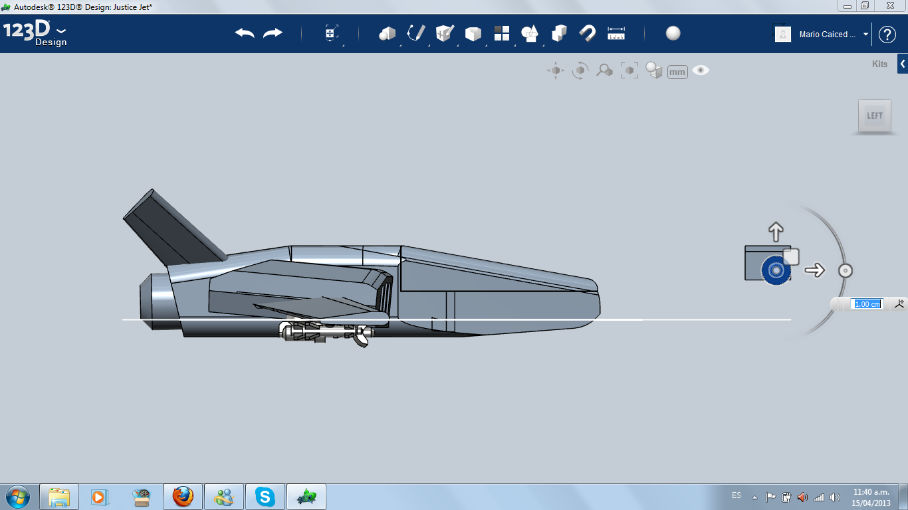Open the Grouping tool menu
This screenshot has height=510, width=908.
(x=530, y=33)
